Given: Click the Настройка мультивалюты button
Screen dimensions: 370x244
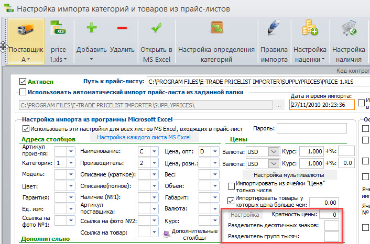Looking at the screenshot, I should [x=289, y=175].
